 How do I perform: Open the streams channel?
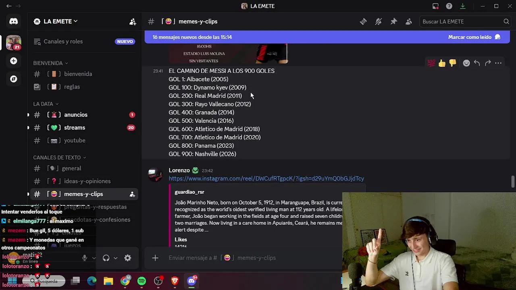coord(84,128)
